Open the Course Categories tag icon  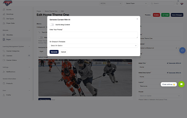(4, 51)
